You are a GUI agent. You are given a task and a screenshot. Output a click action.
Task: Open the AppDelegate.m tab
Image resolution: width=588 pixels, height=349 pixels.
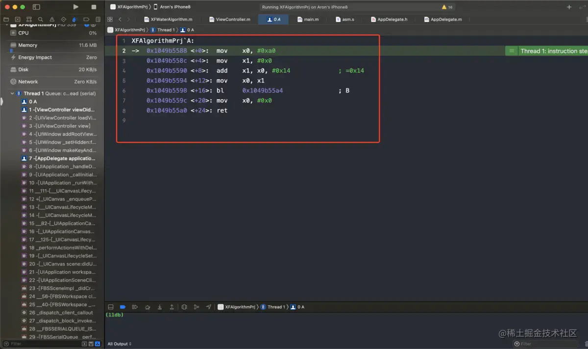click(443, 20)
